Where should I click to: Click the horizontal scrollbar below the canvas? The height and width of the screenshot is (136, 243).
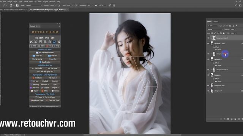point(132,135)
